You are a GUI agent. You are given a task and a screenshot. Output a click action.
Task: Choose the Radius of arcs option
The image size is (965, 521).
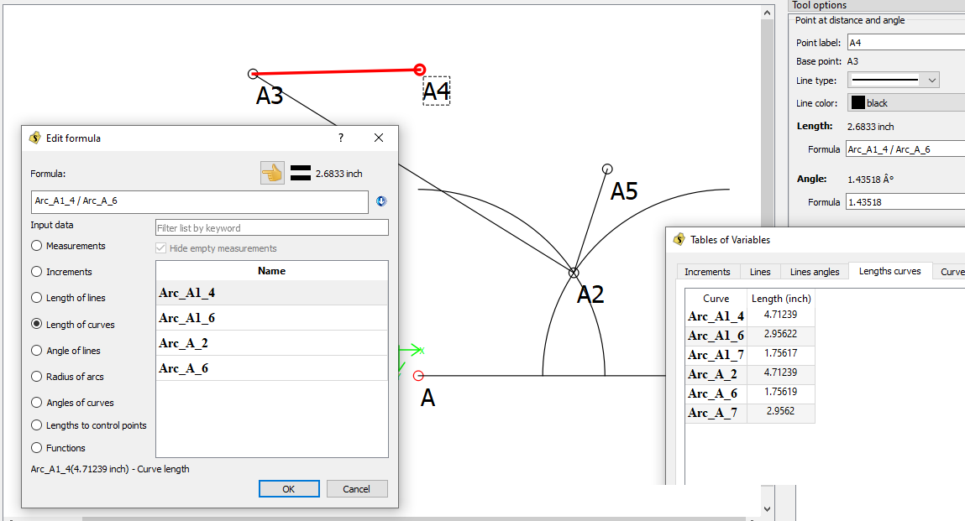point(36,377)
